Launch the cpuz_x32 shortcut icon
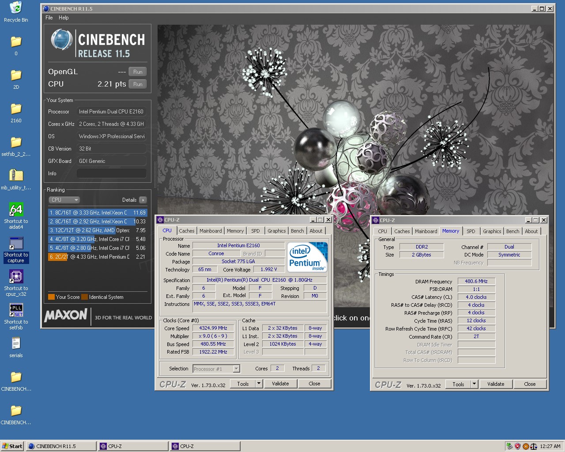This screenshot has height=452, width=565. point(16,276)
